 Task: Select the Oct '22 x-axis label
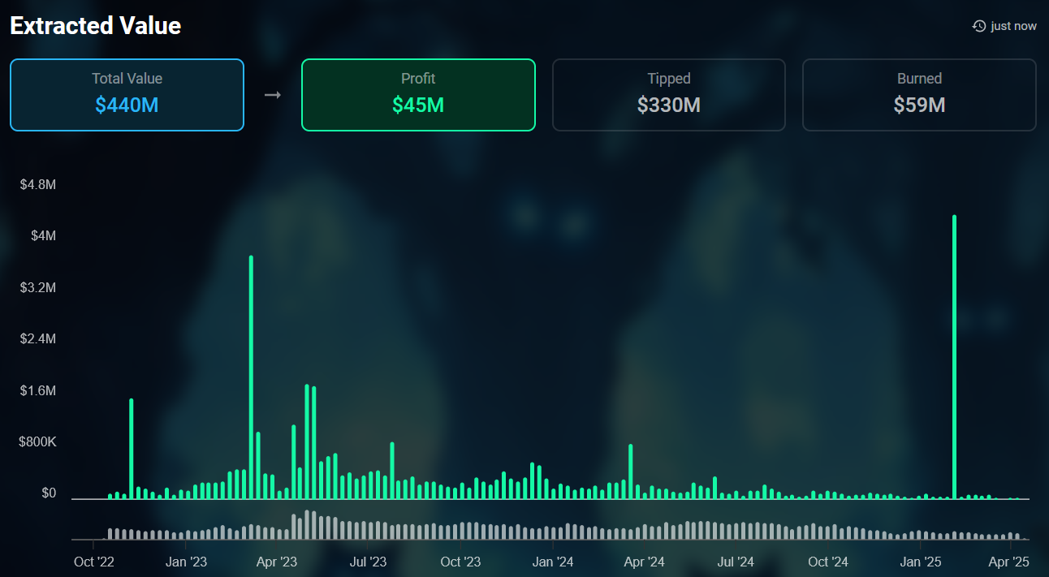point(94,562)
